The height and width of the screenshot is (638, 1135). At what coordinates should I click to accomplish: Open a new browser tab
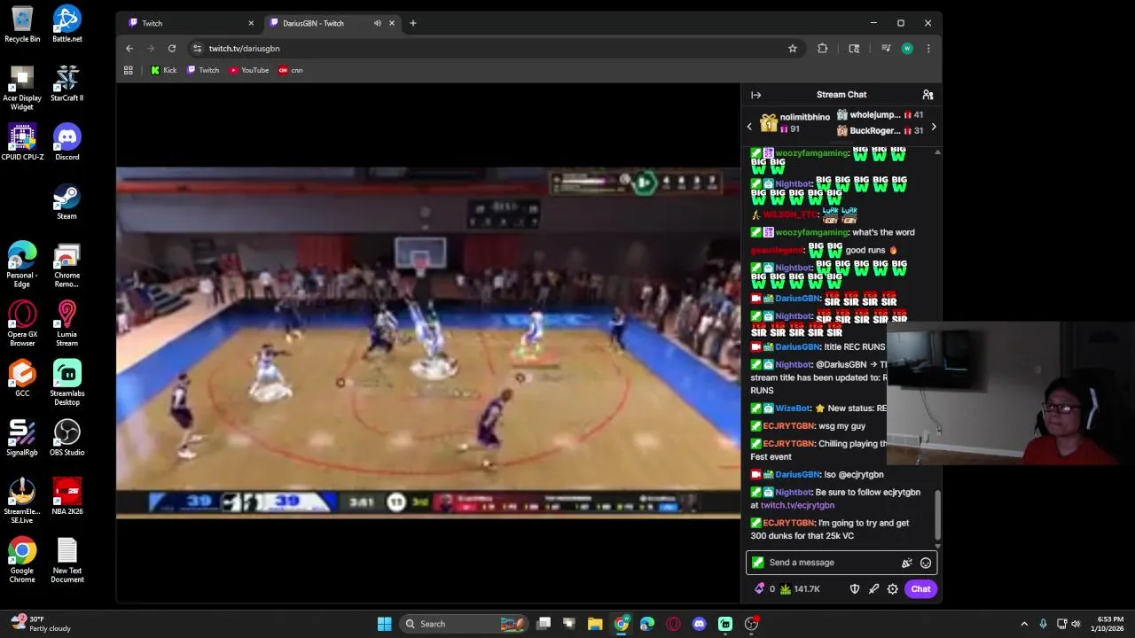tap(412, 23)
